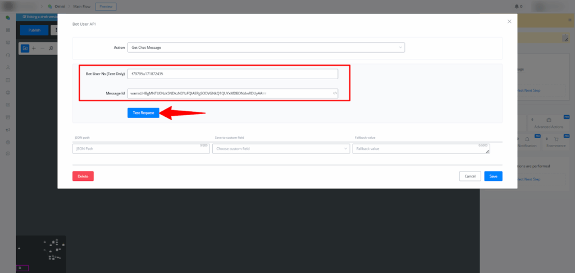Screen dimensions: 575x273
Task: Cancel the Bot User API dialog
Action: point(469,176)
